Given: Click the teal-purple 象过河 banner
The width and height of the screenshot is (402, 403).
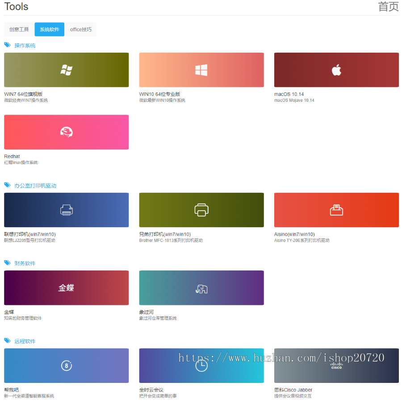Looking at the screenshot, I should tap(201, 288).
